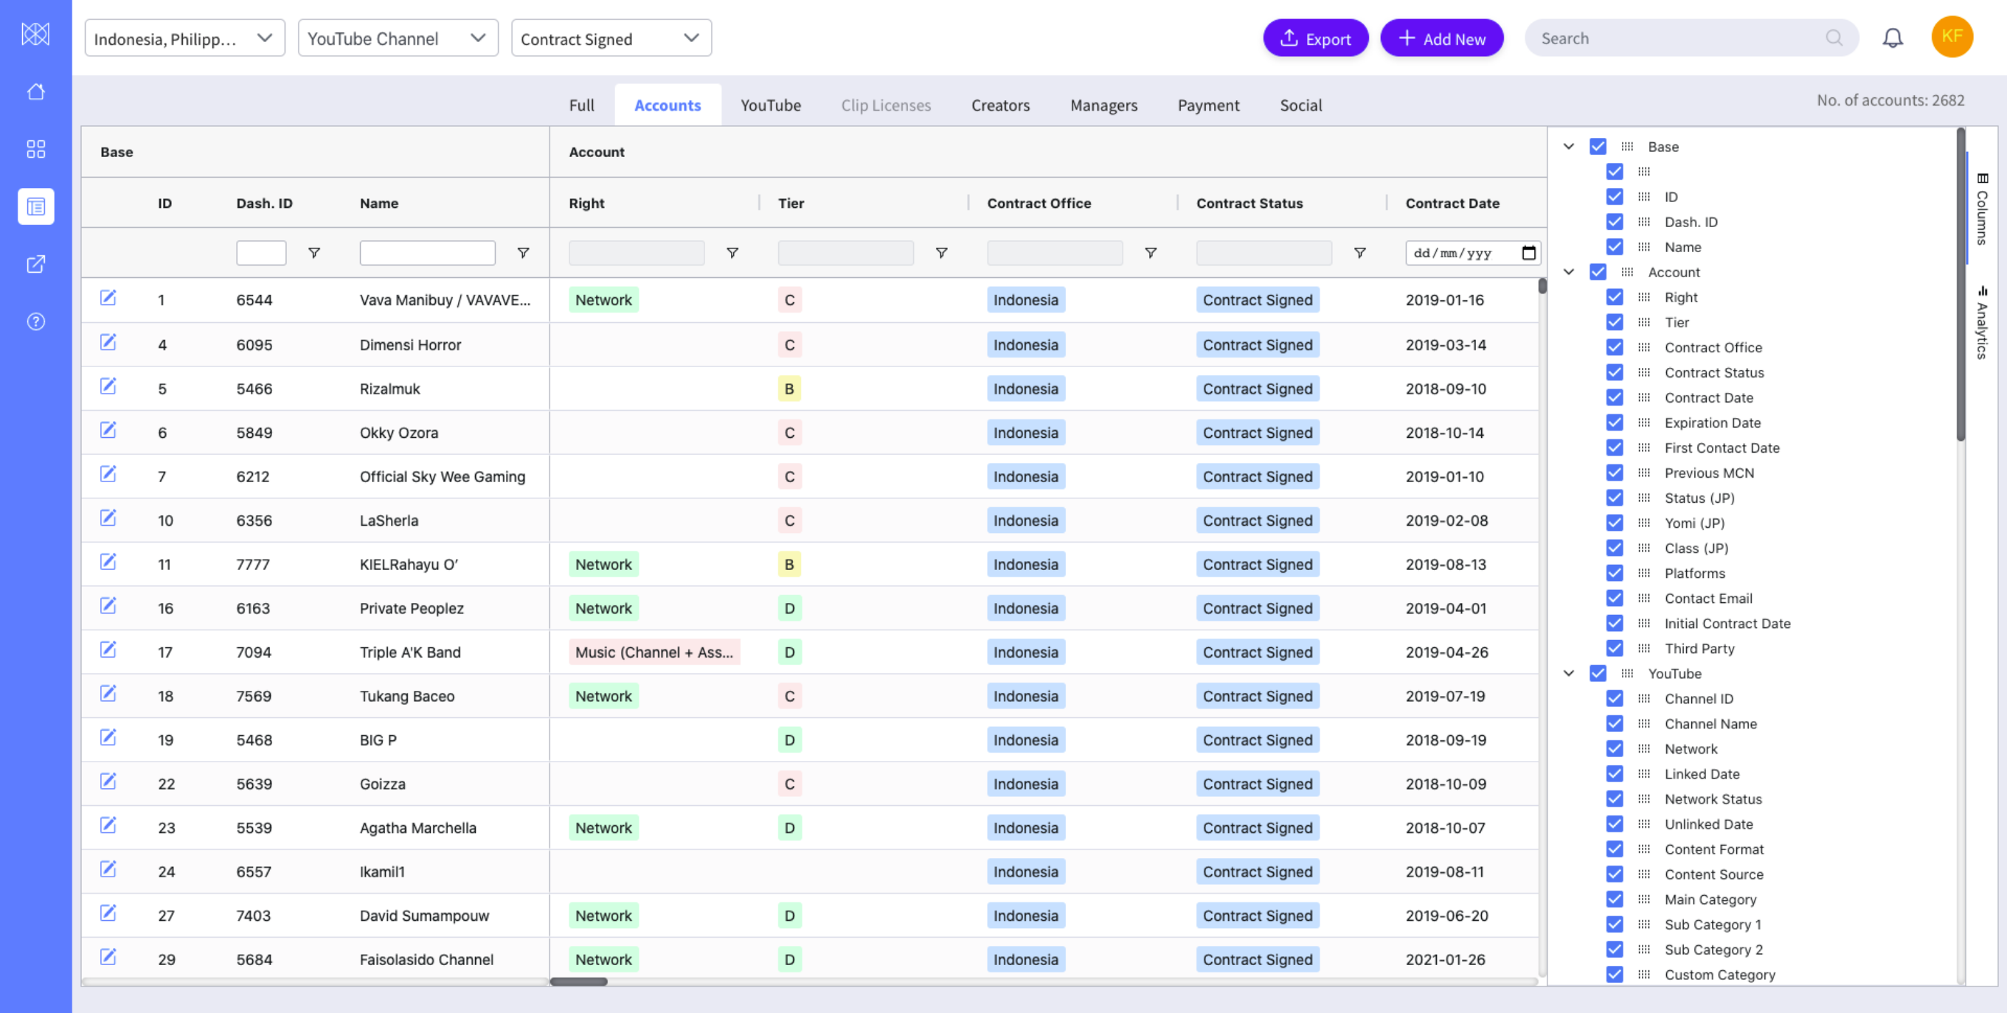The width and height of the screenshot is (2007, 1013).
Task: Toggle the Previous MCN column checkbox
Action: pos(1615,473)
